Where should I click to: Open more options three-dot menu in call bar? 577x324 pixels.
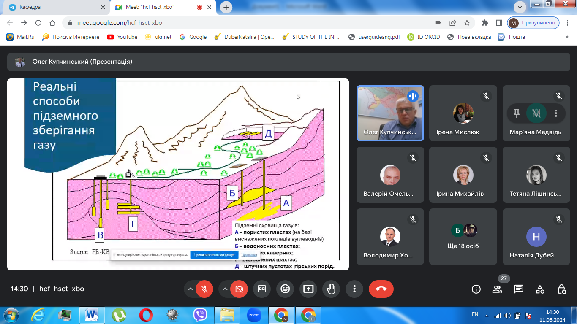(354, 289)
